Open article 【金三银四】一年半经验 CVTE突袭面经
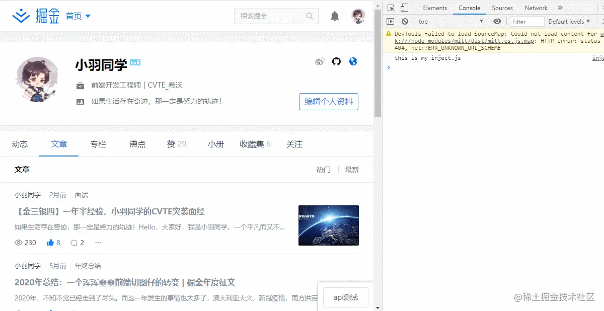The height and width of the screenshot is (311, 604). [x=110, y=211]
